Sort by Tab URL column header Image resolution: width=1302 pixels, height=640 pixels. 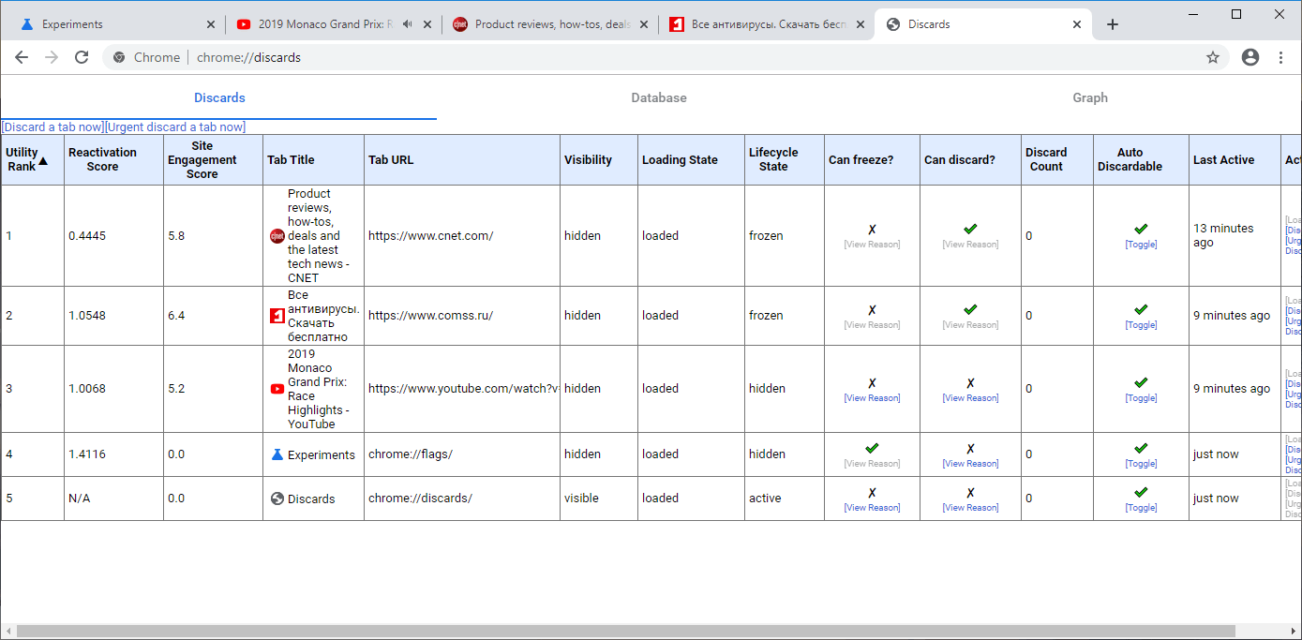[462, 160]
